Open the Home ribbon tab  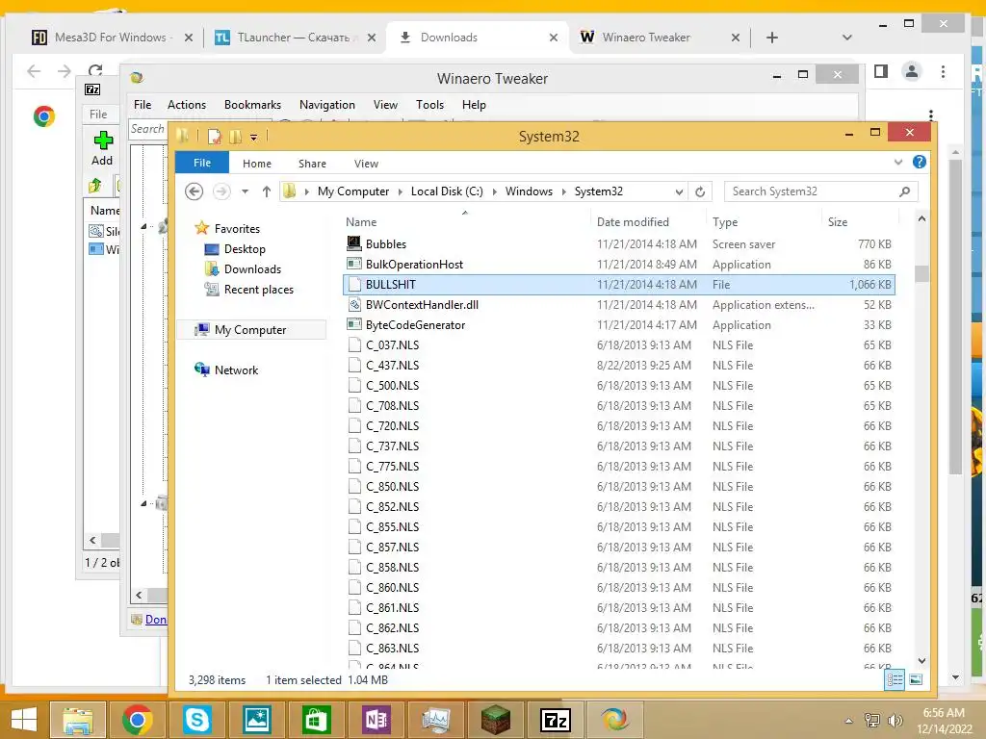pyautogui.click(x=256, y=164)
